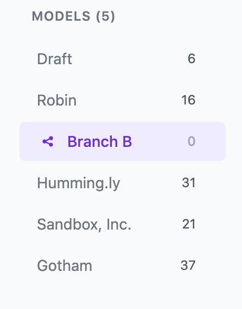
Task: Click the 0 count on Branch B
Action: point(192,141)
